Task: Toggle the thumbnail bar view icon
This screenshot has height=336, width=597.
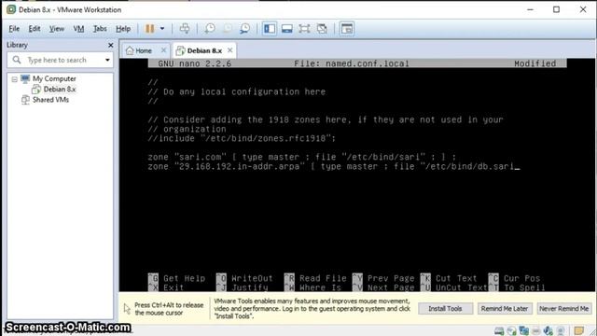Action: (x=286, y=29)
